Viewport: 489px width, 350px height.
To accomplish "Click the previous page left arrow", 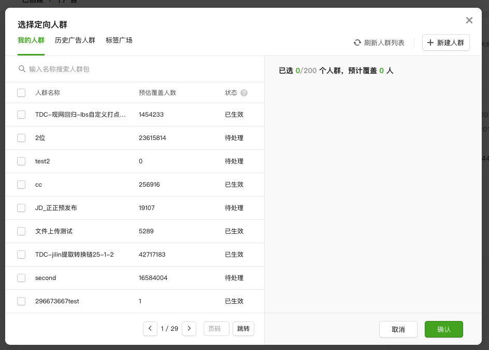I will (150, 328).
